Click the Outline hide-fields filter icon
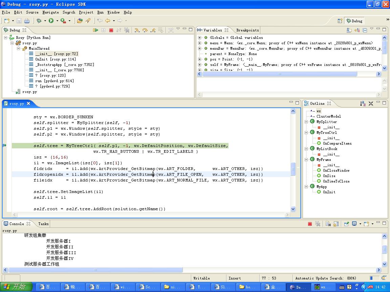This screenshot has width=390, height=292. pos(371,103)
